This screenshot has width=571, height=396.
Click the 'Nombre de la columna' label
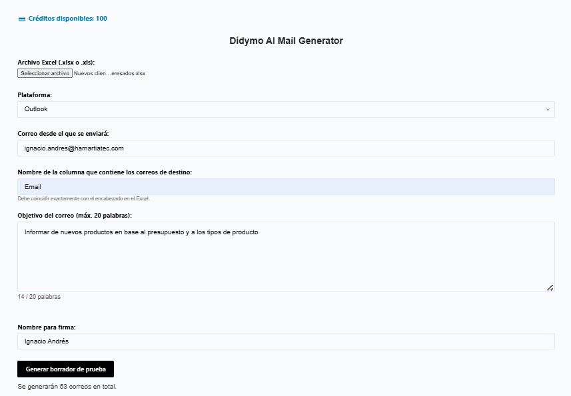105,172
